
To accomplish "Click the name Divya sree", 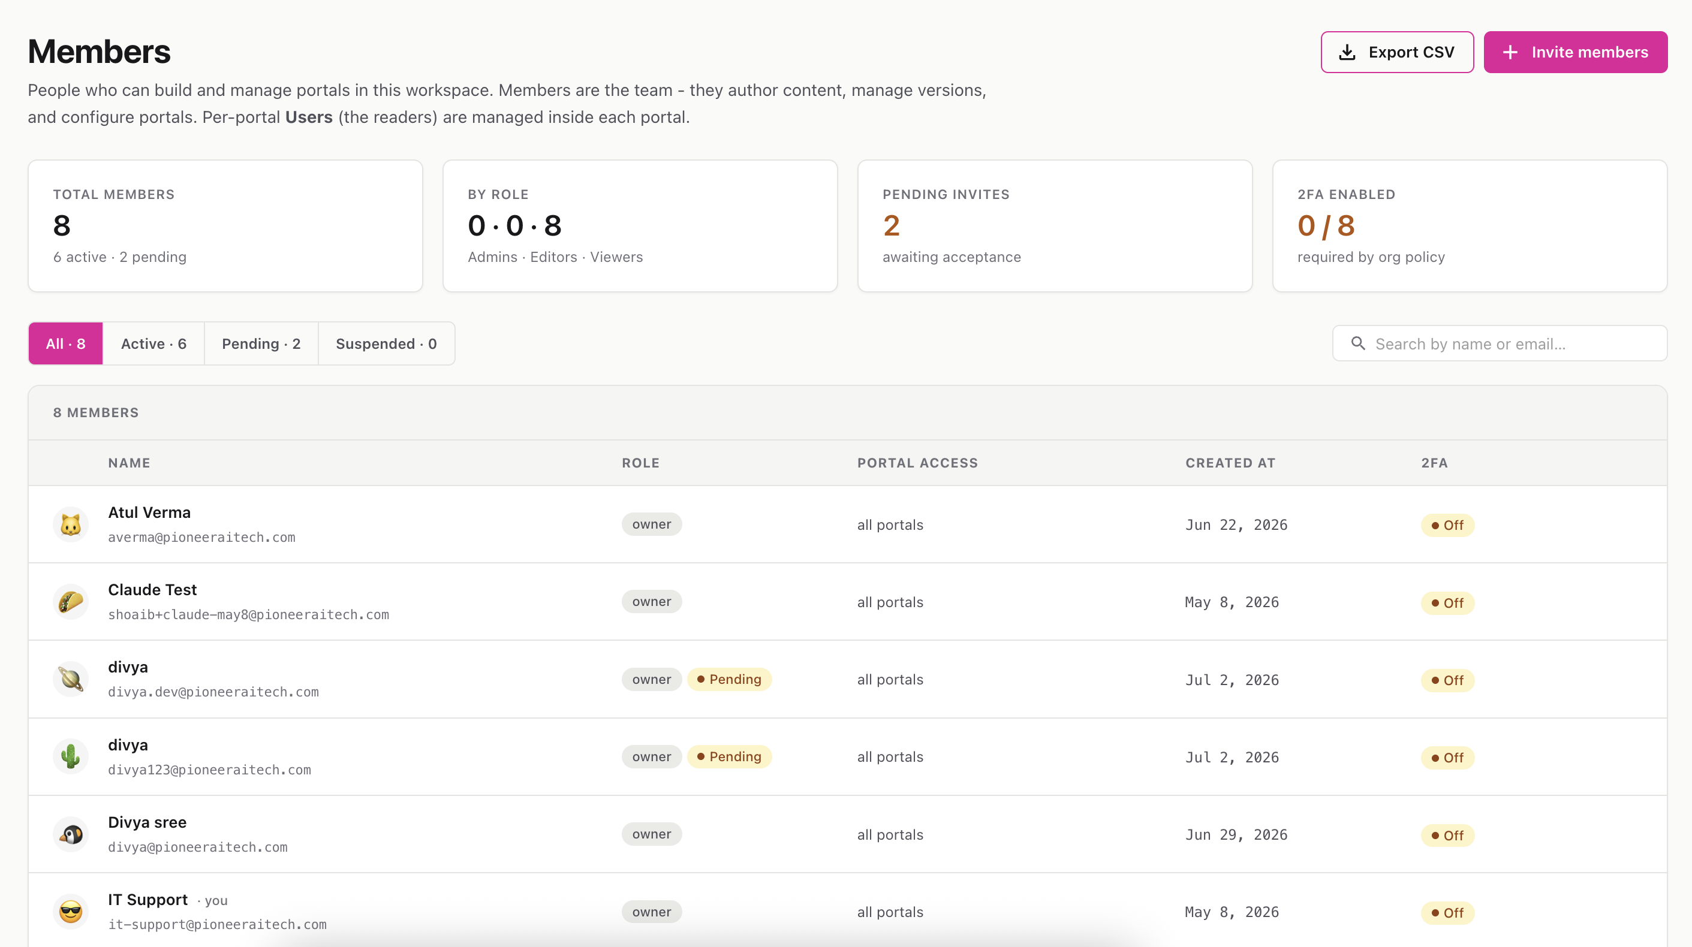I will (147, 822).
